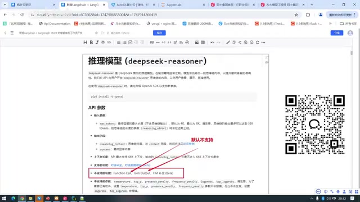Image resolution: width=360 pixels, height=202 pixels.
Task: Open the all bookmarks folder
Action: pyautogui.click(x=348, y=24)
